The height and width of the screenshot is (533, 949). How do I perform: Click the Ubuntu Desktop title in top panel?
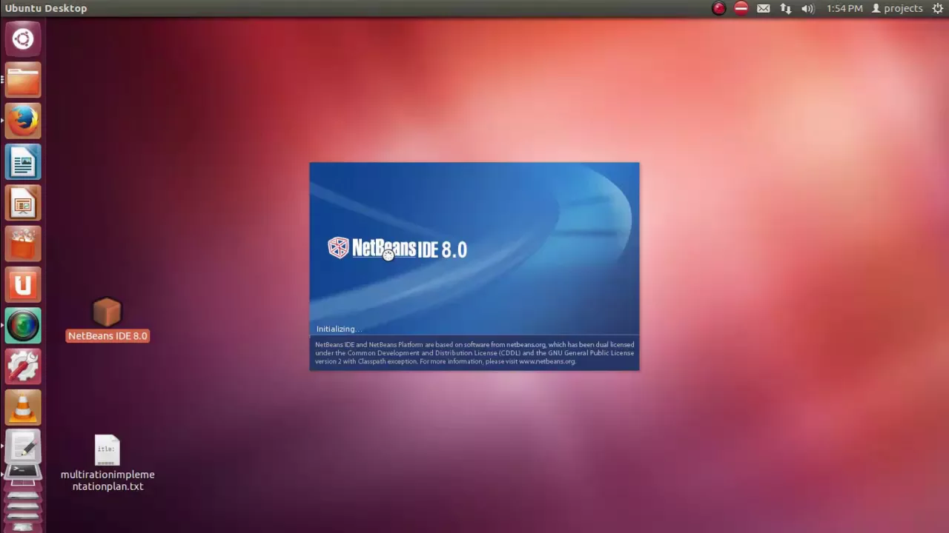coord(46,8)
